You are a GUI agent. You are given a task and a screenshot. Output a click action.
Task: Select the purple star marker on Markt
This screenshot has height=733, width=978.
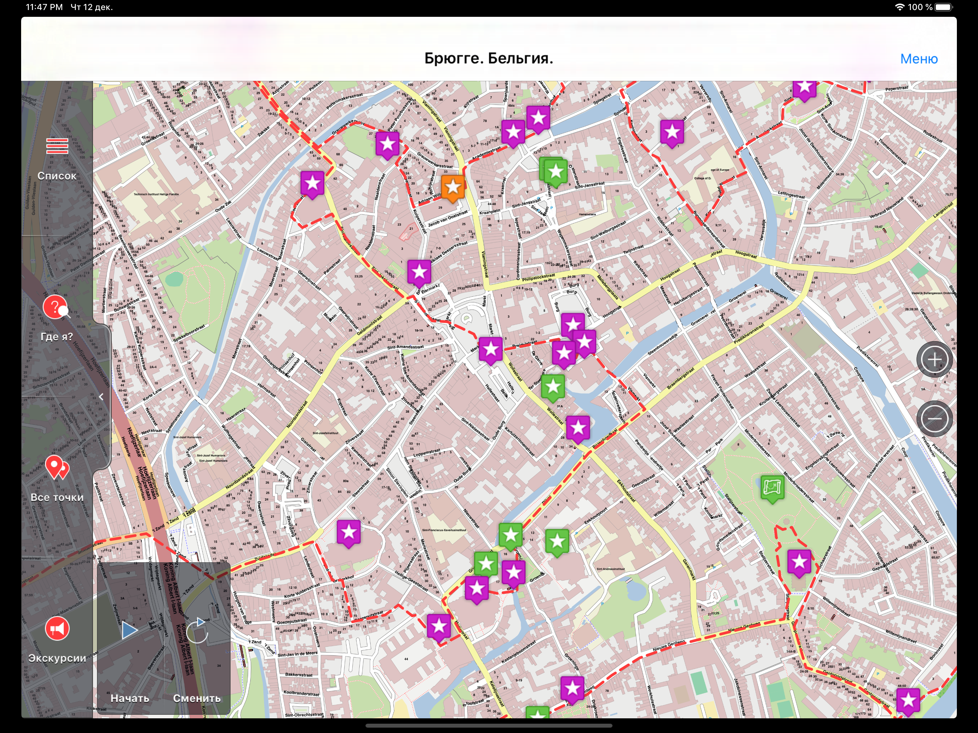[491, 351]
